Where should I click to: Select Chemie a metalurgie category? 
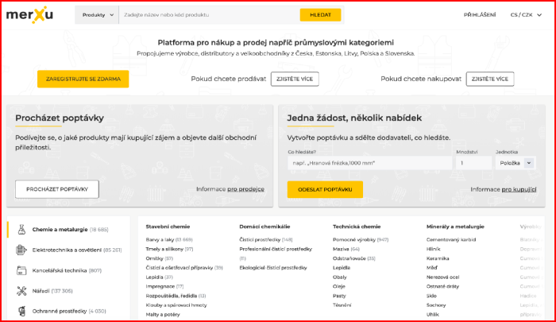68,230
